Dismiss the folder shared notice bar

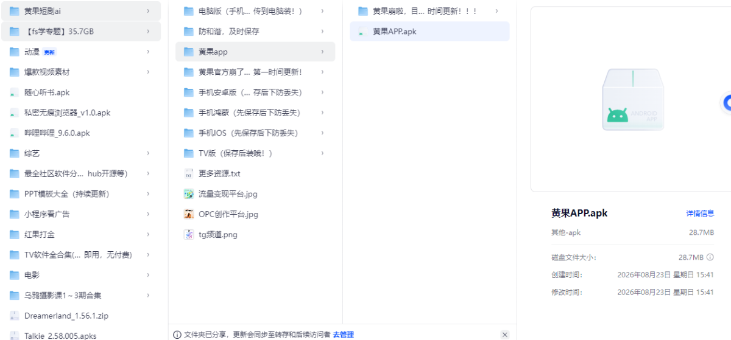(x=504, y=335)
